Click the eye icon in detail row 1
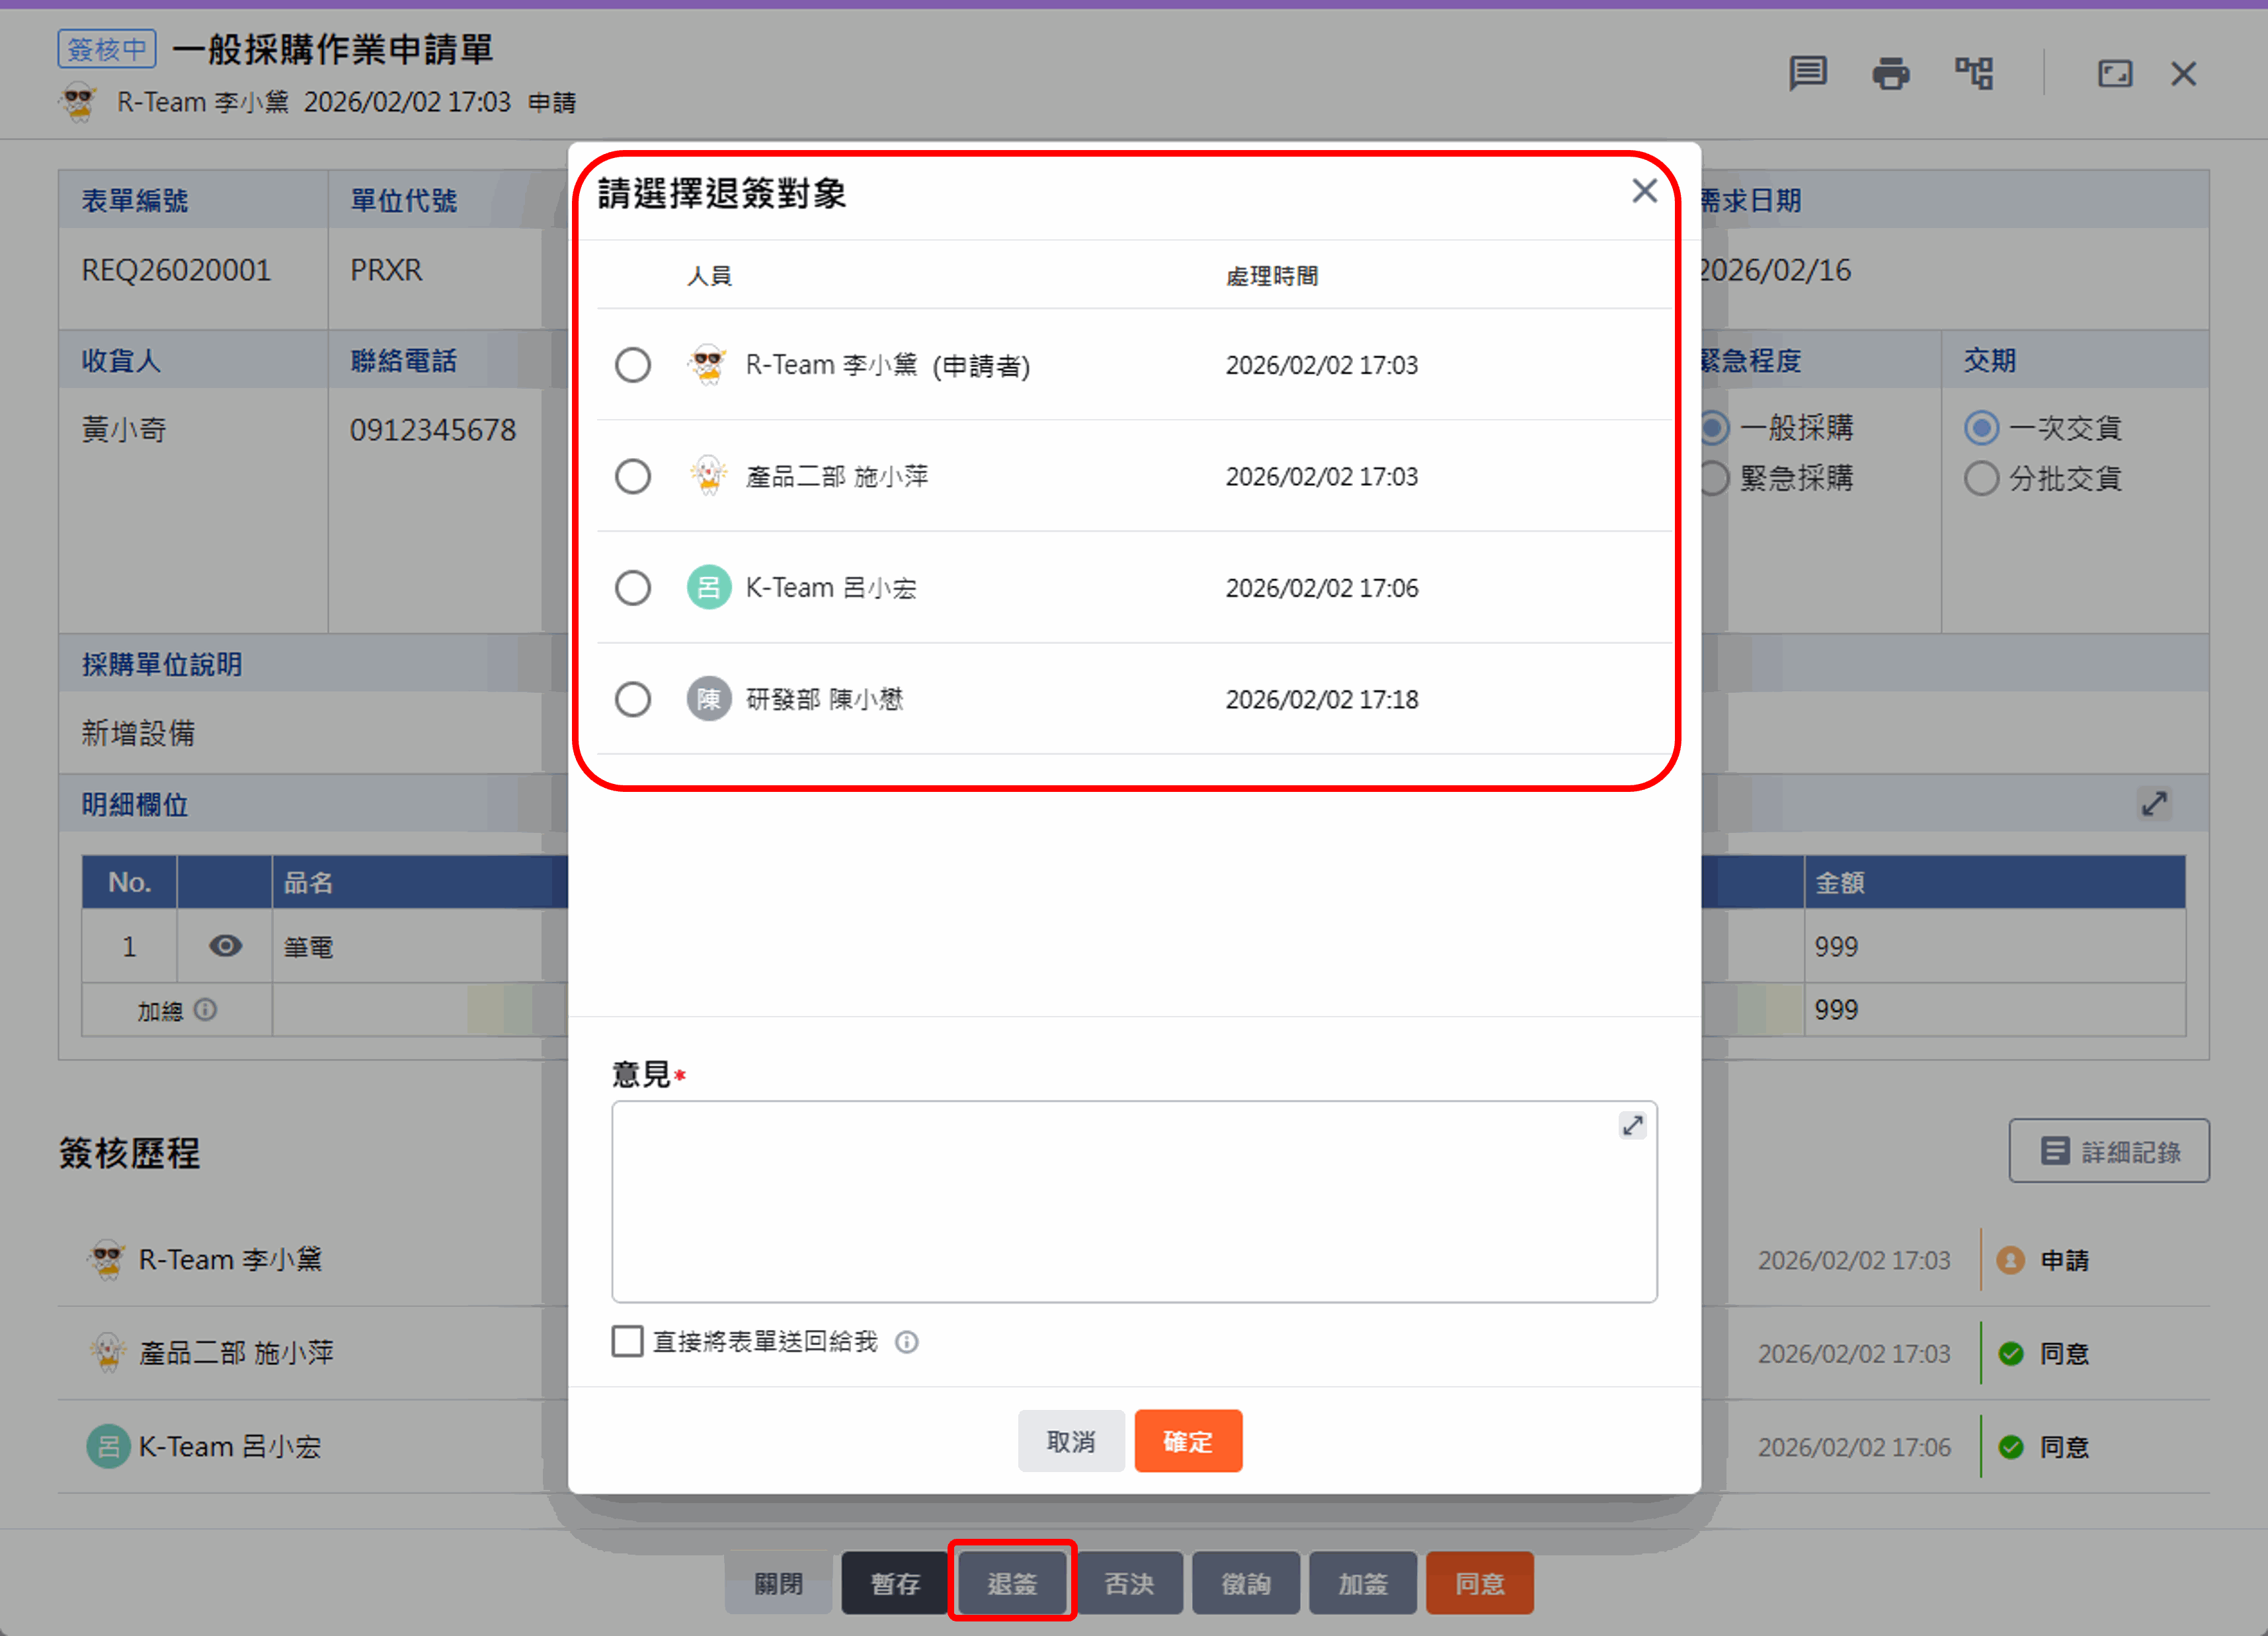 point(225,945)
